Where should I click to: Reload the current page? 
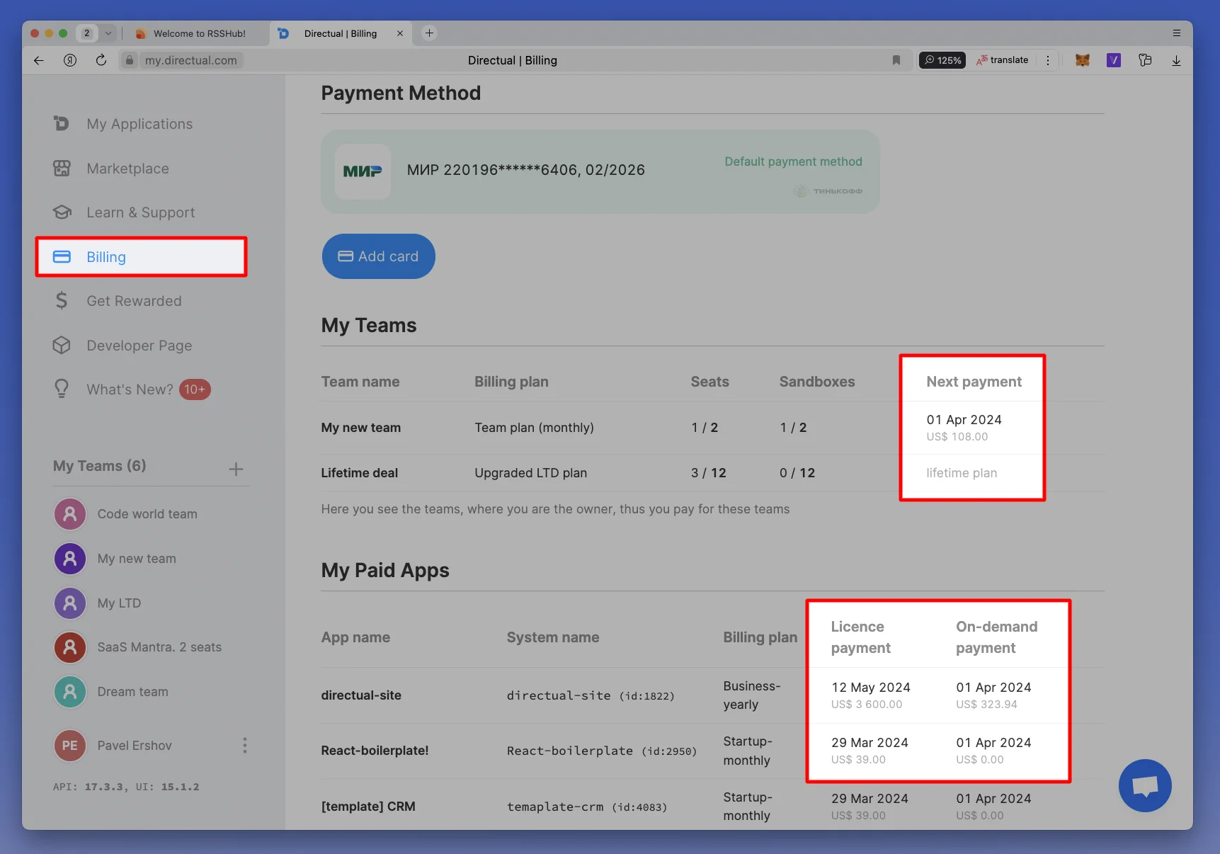coord(101,60)
